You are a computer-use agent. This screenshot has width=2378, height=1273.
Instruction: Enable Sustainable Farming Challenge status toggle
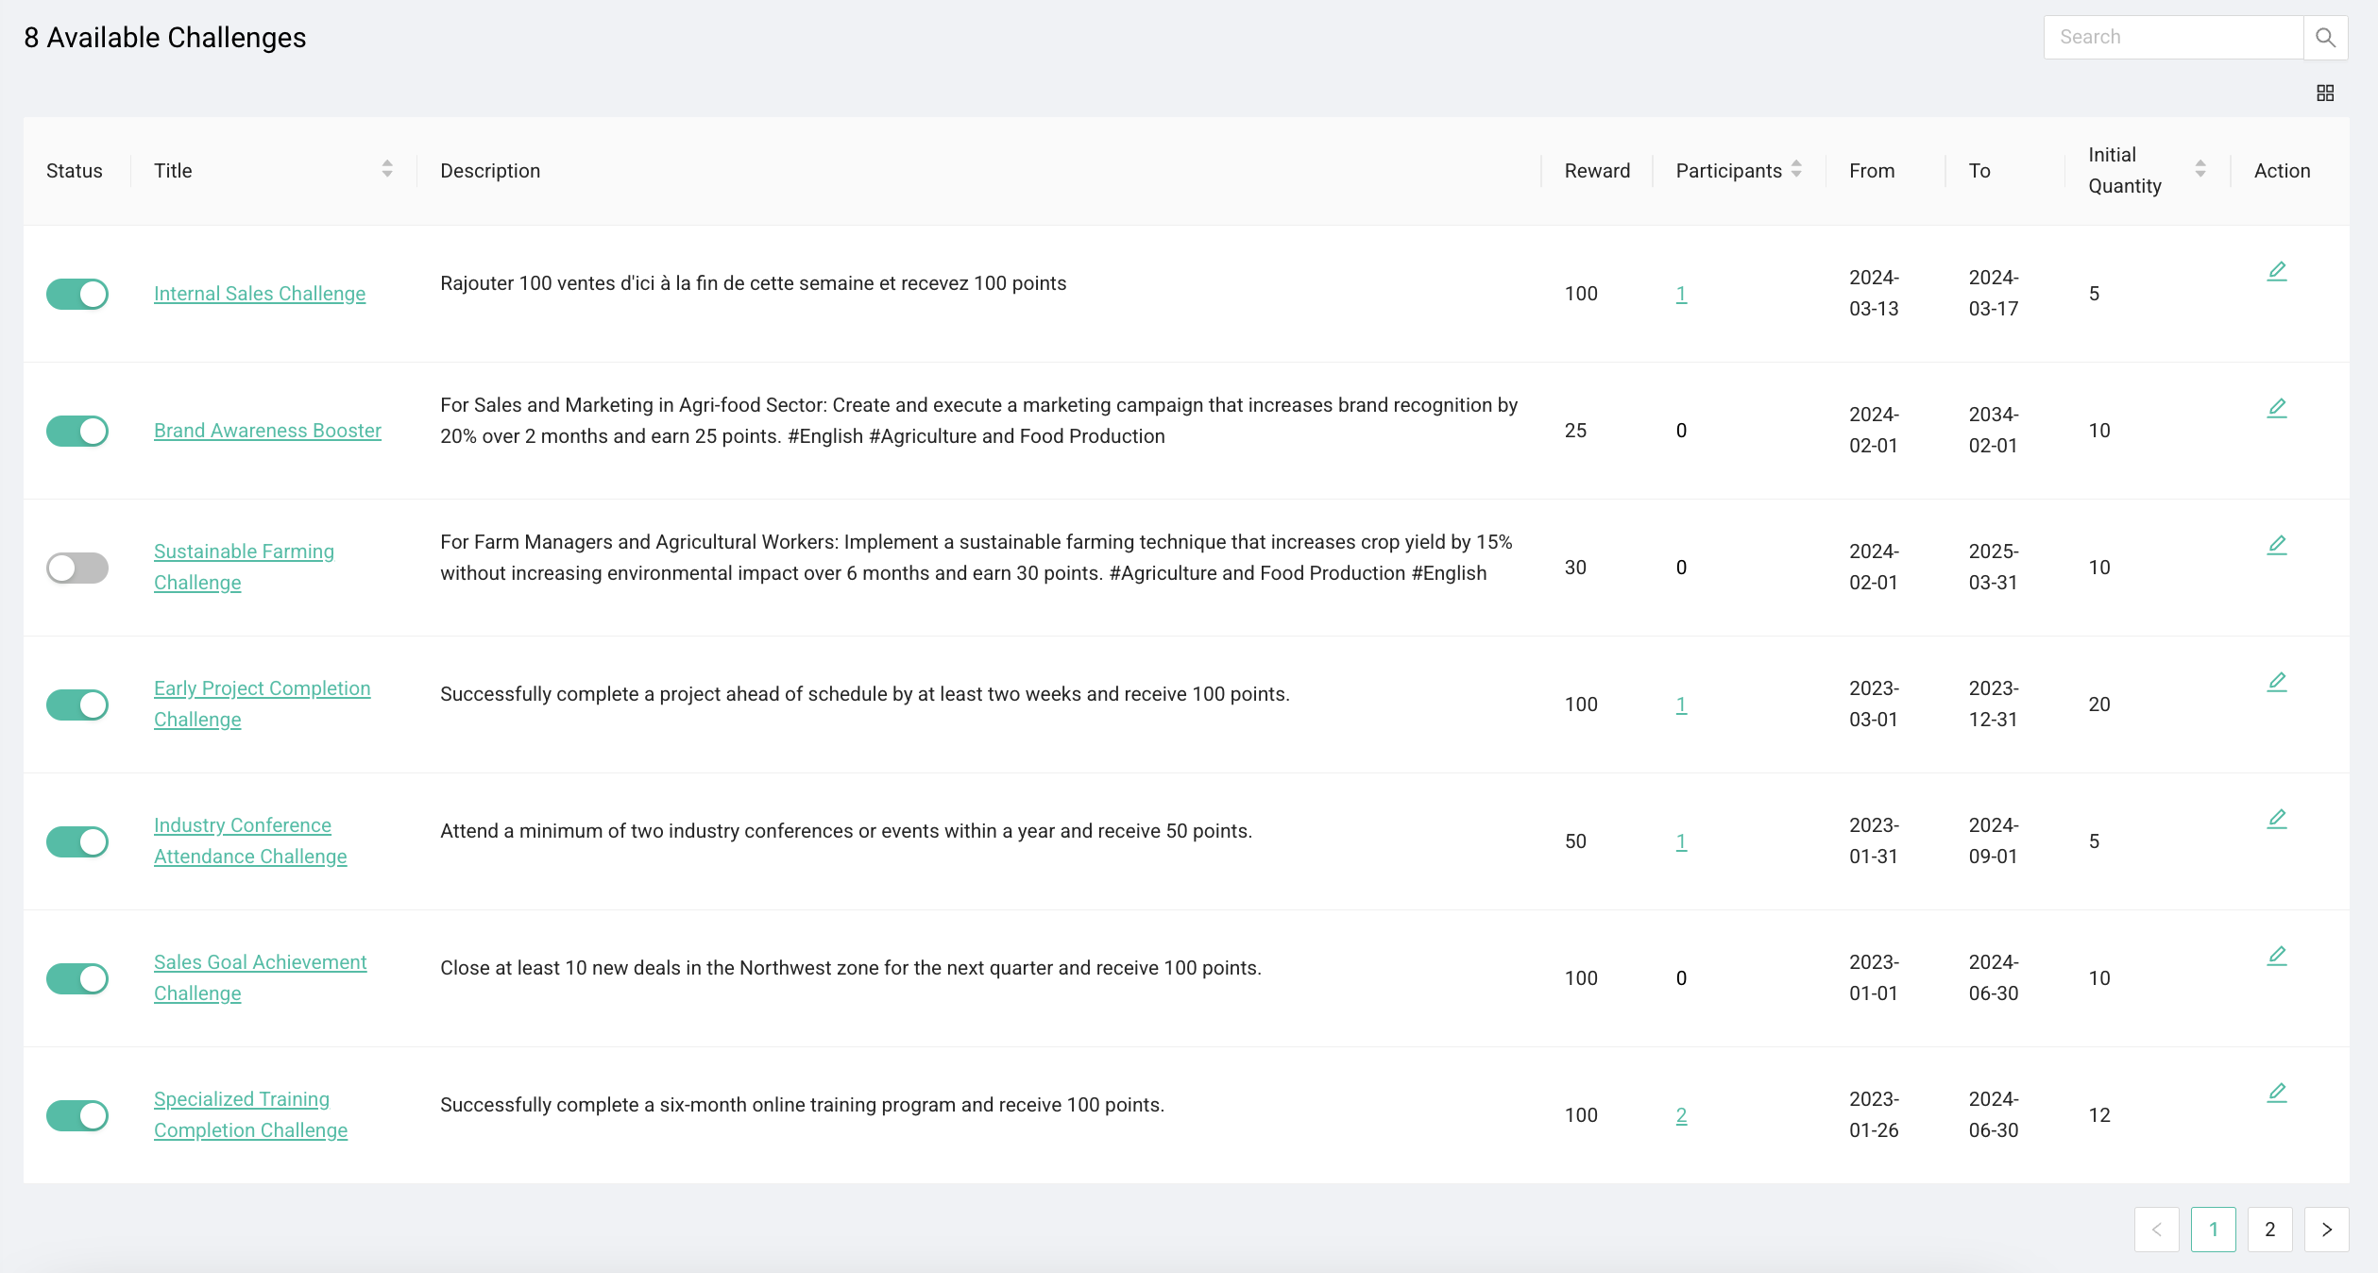tap(77, 568)
